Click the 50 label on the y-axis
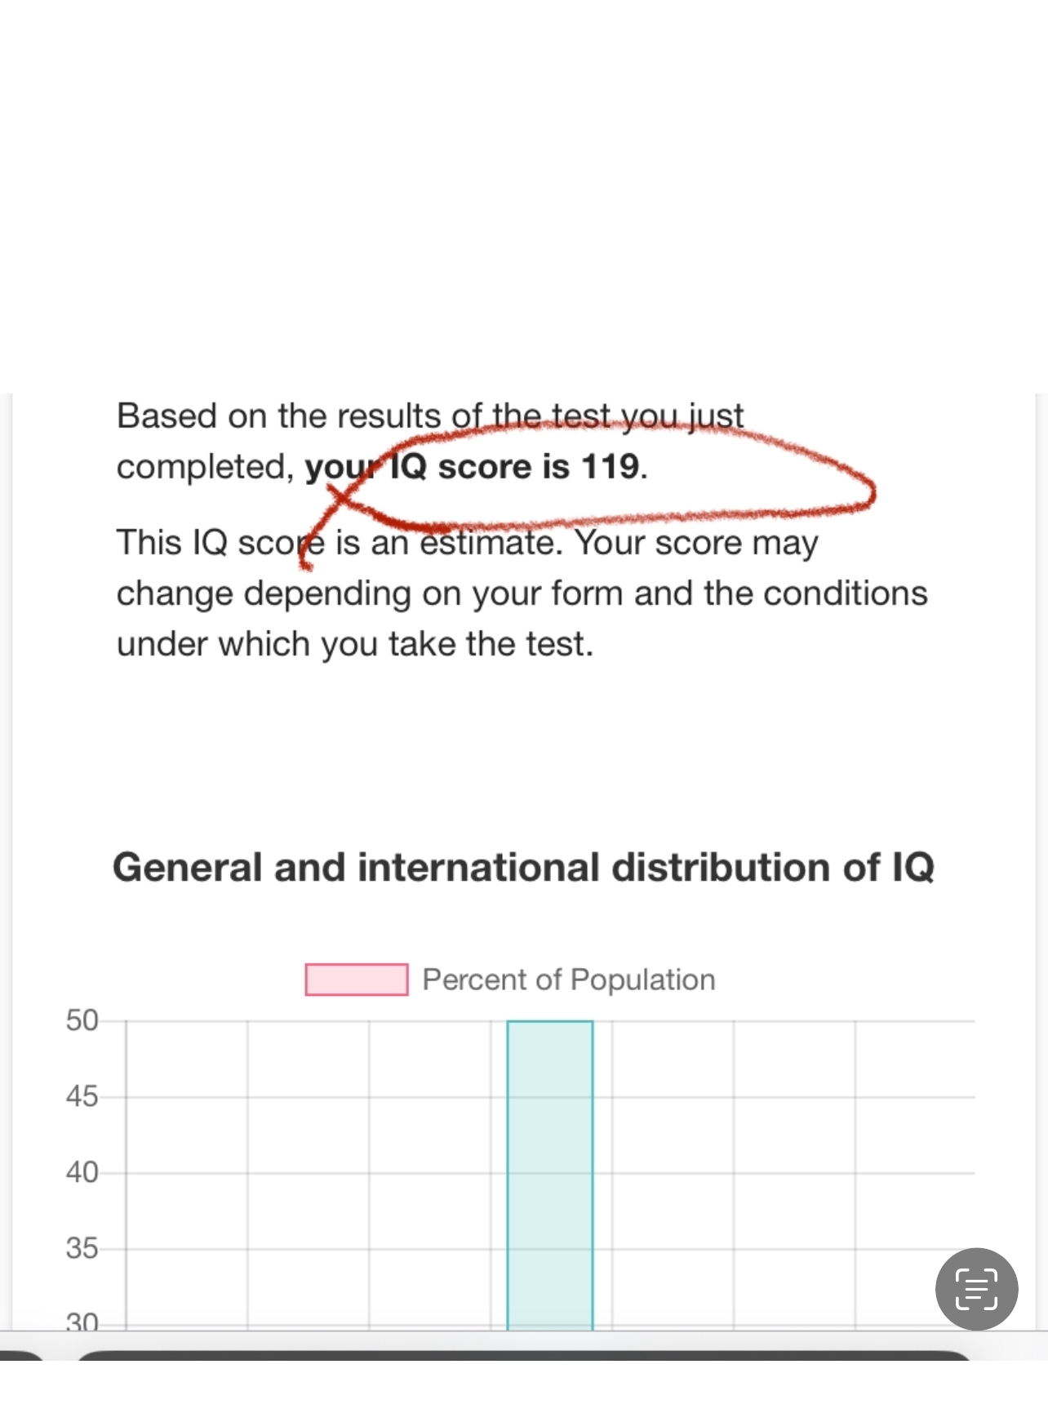This screenshot has width=1048, height=1422. click(x=82, y=1020)
